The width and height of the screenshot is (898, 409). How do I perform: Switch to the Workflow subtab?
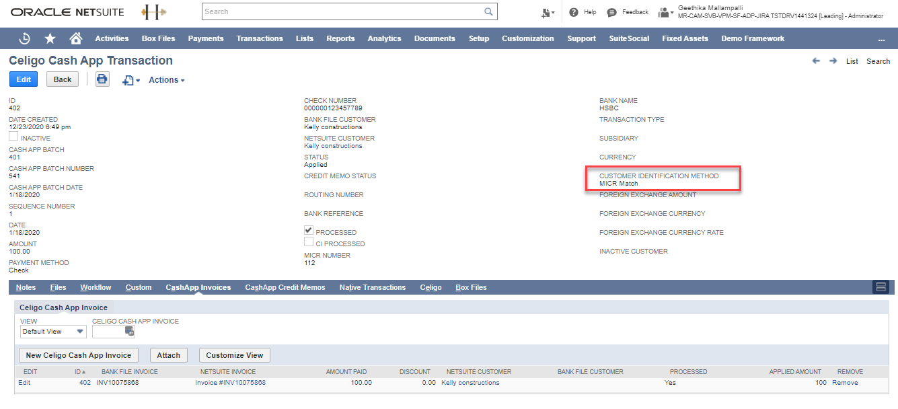96,287
